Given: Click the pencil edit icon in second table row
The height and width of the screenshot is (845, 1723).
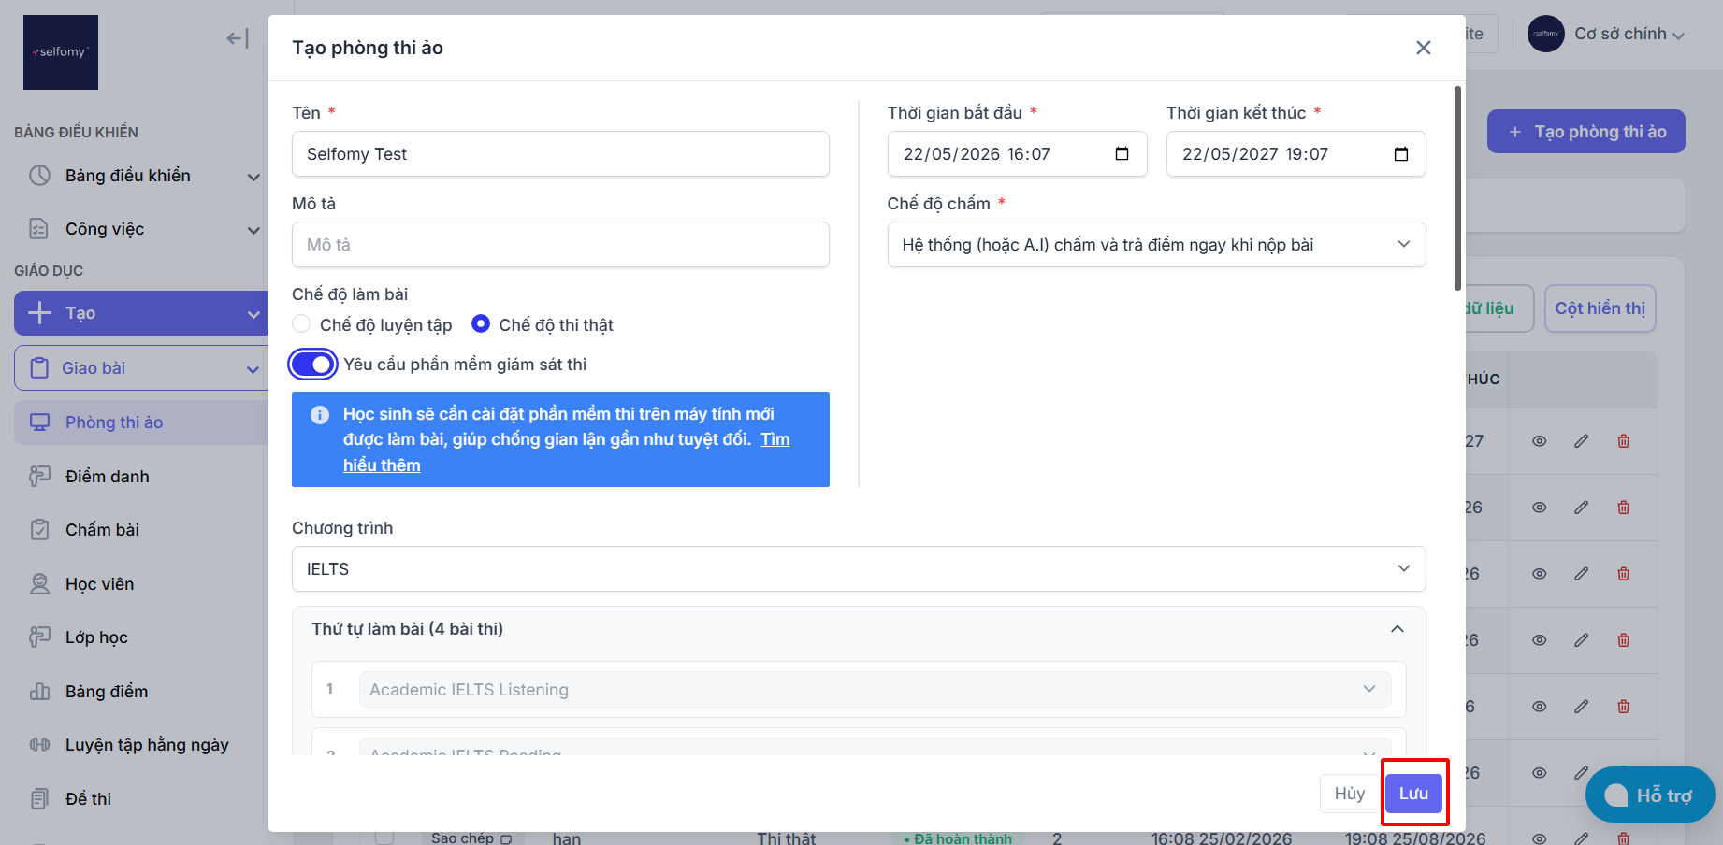Looking at the screenshot, I should click(x=1581, y=508).
